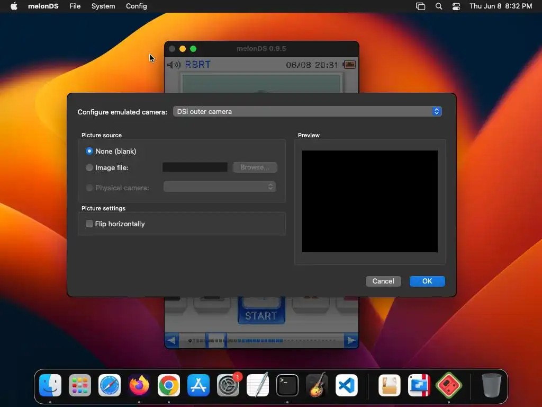Click the date and time in the menu bar
542x407 pixels.
click(x=501, y=6)
